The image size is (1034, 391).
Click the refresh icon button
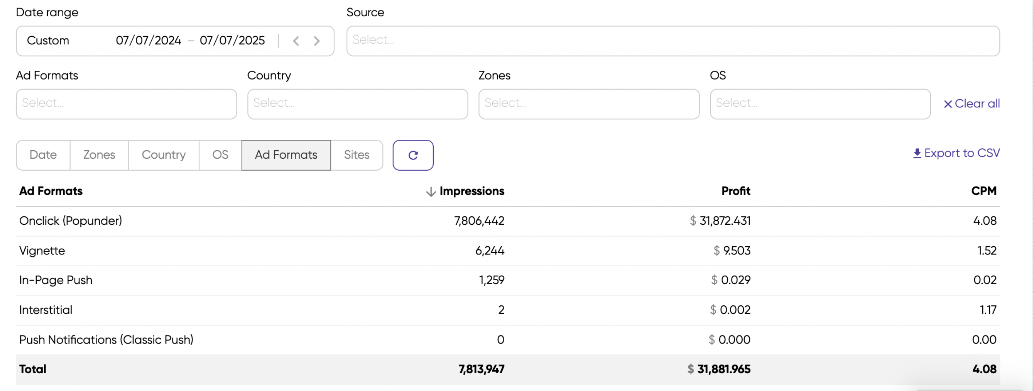tap(413, 155)
